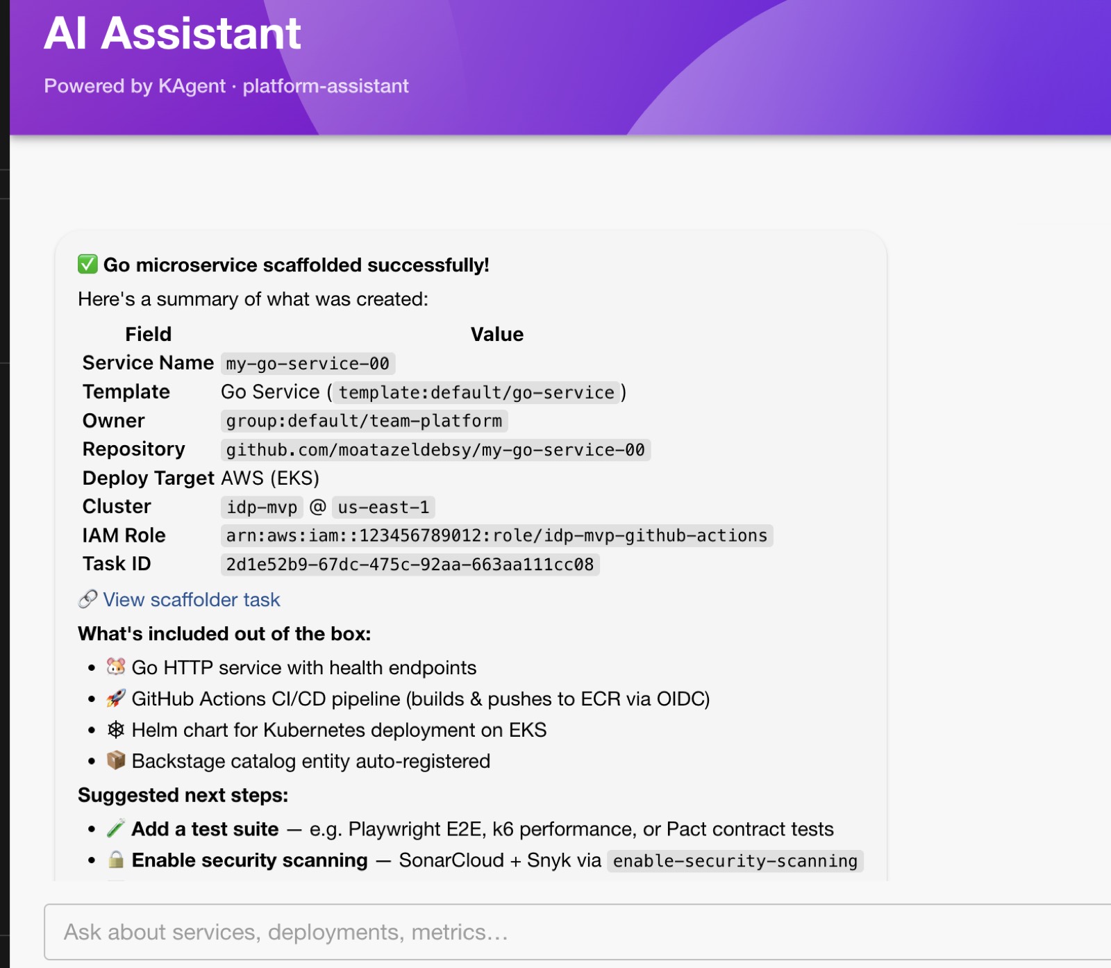Click the test tube icon beside Add a test suite
Image resolution: width=1111 pixels, height=968 pixels.
tap(116, 828)
